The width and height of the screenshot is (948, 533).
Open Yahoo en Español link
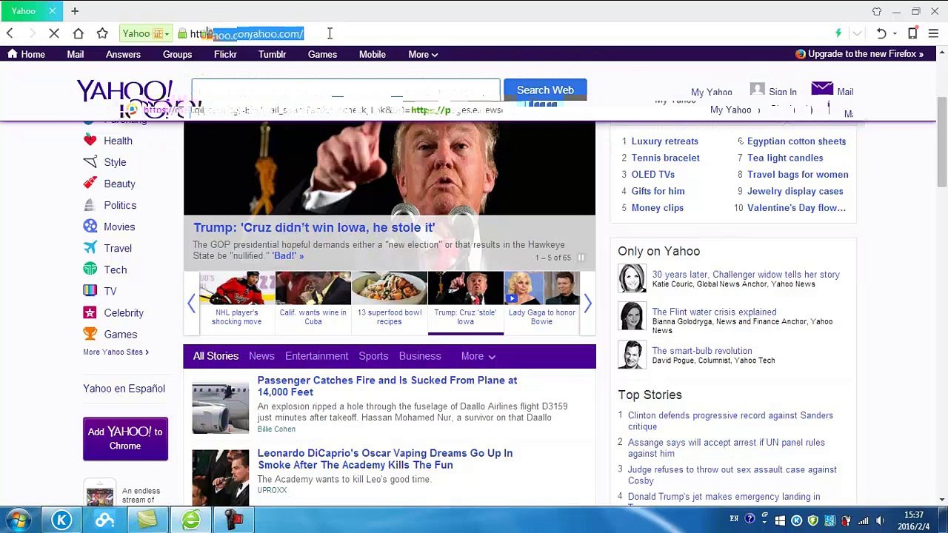point(124,389)
